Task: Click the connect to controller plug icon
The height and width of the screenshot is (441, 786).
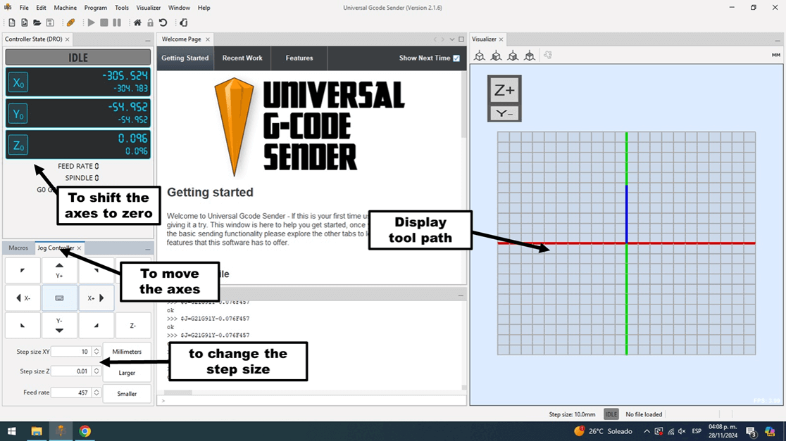Action: coord(71,23)
